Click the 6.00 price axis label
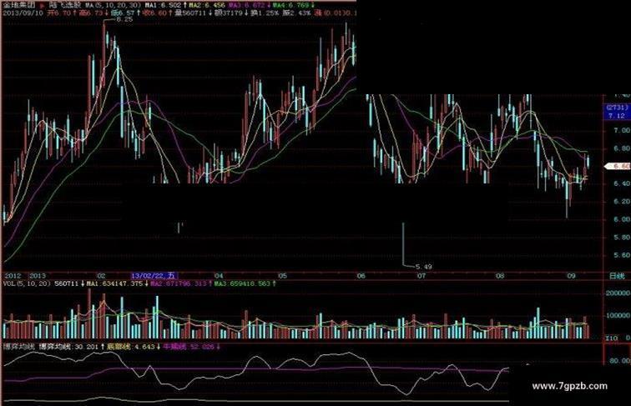The image size is (631, 406). 622,219
